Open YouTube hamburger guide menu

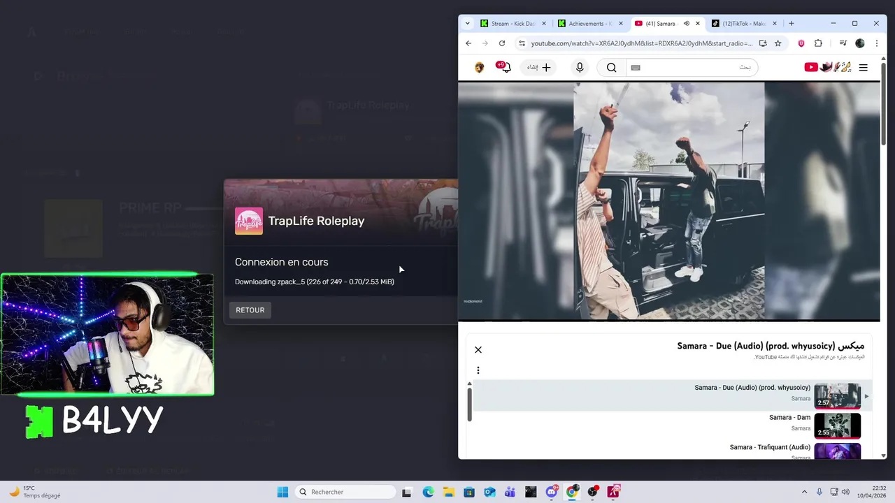pyautogui.click(x=864, y=68)
